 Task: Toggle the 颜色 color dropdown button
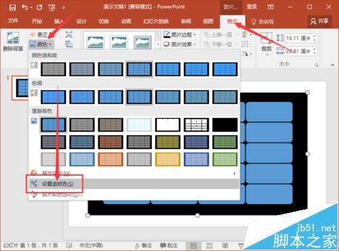pos(41,44)
